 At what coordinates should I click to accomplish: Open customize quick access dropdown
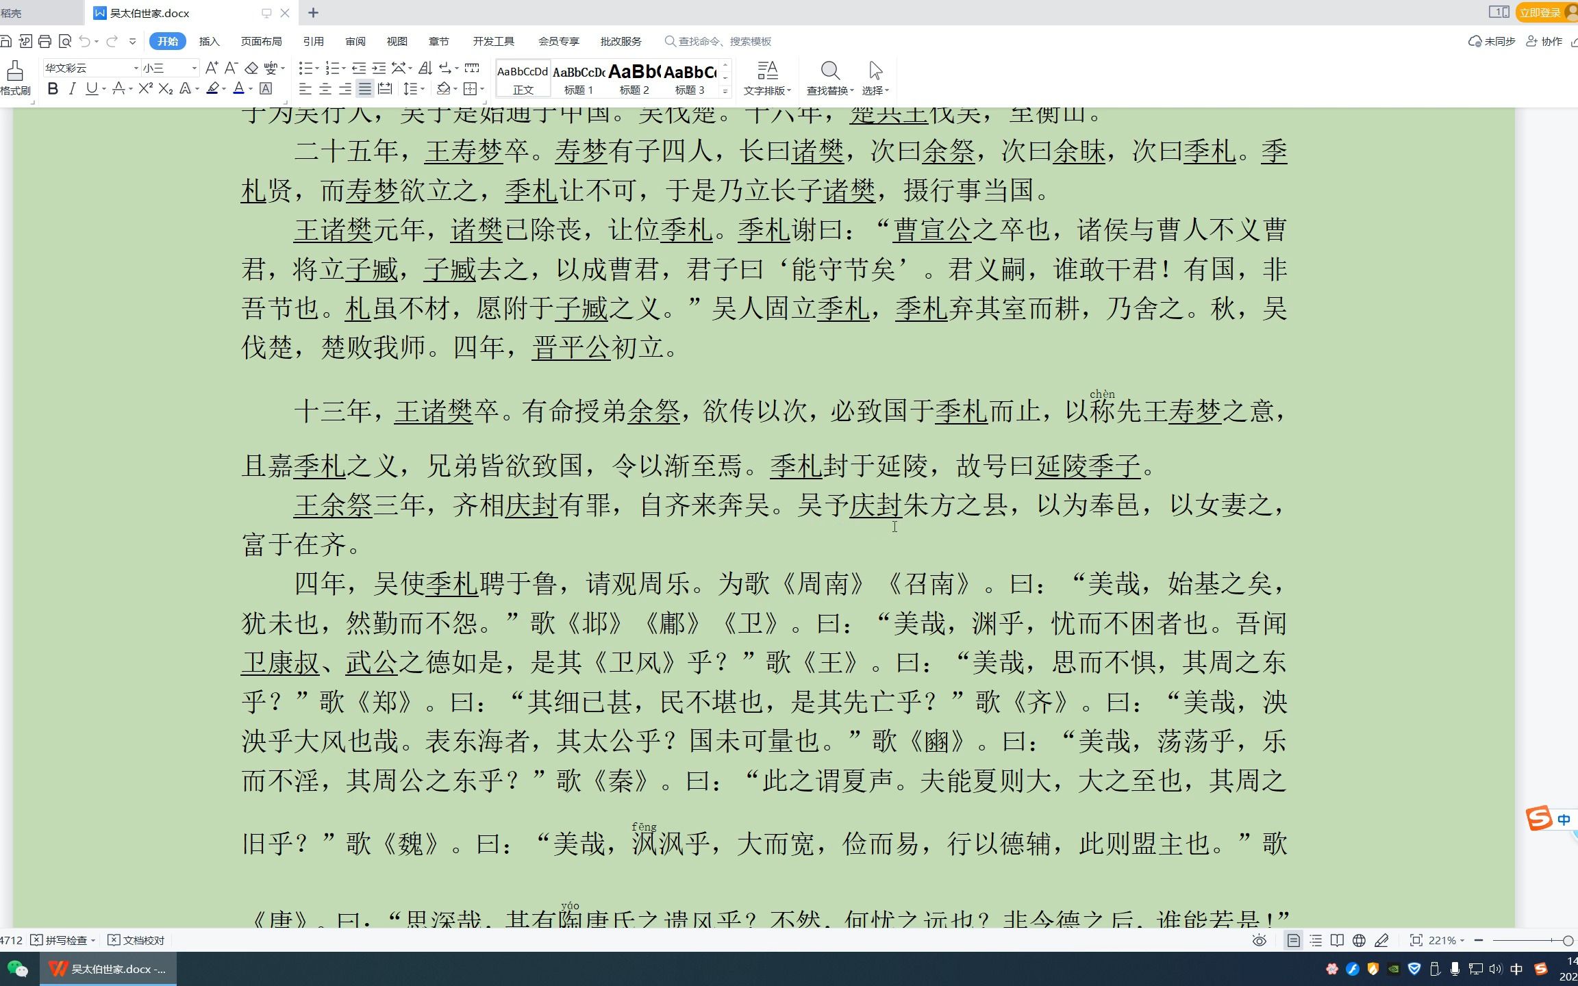(x=132, y=42)
